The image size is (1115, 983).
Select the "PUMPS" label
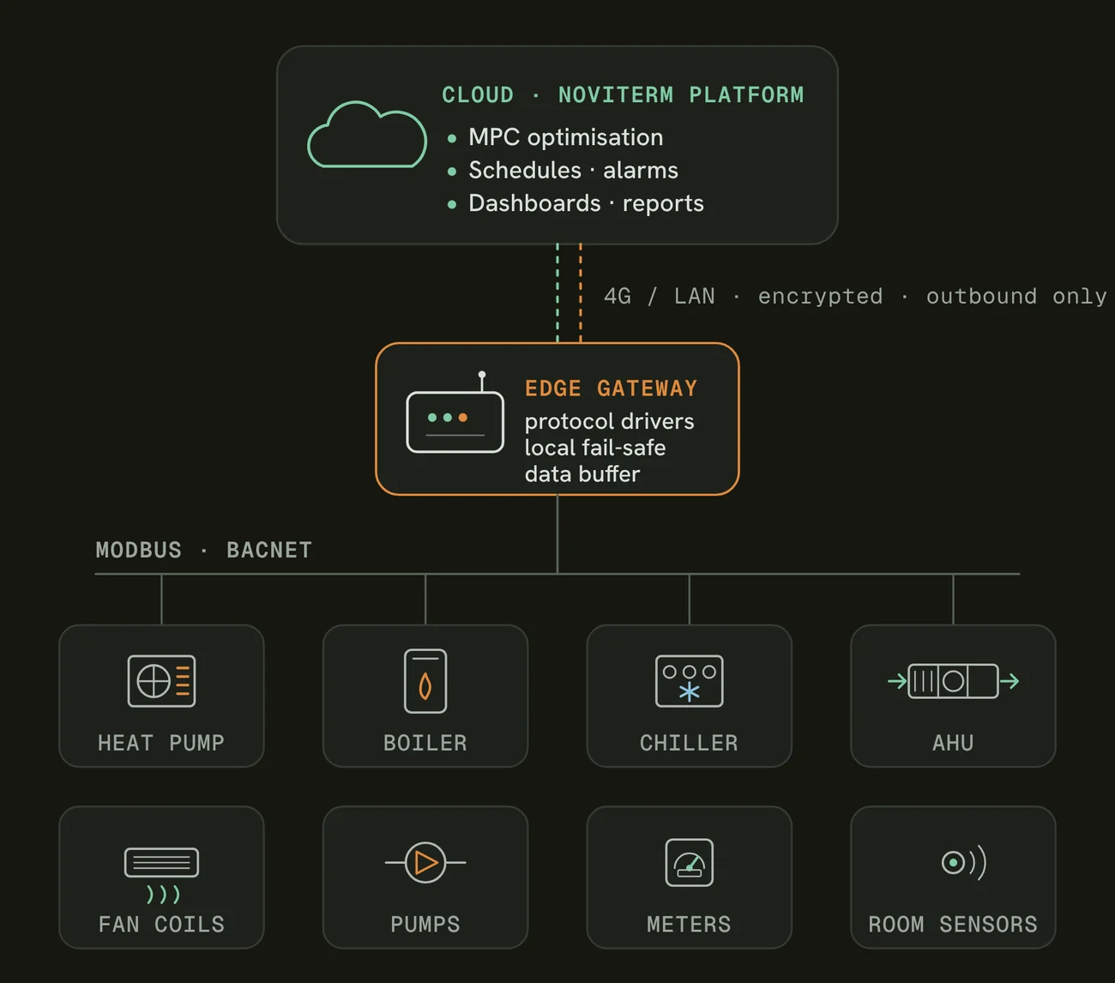point(425,925)
